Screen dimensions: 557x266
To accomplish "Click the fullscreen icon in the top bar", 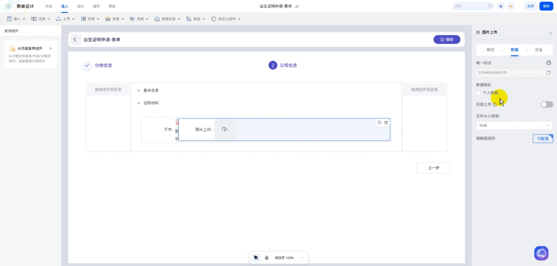I will 501,6.
